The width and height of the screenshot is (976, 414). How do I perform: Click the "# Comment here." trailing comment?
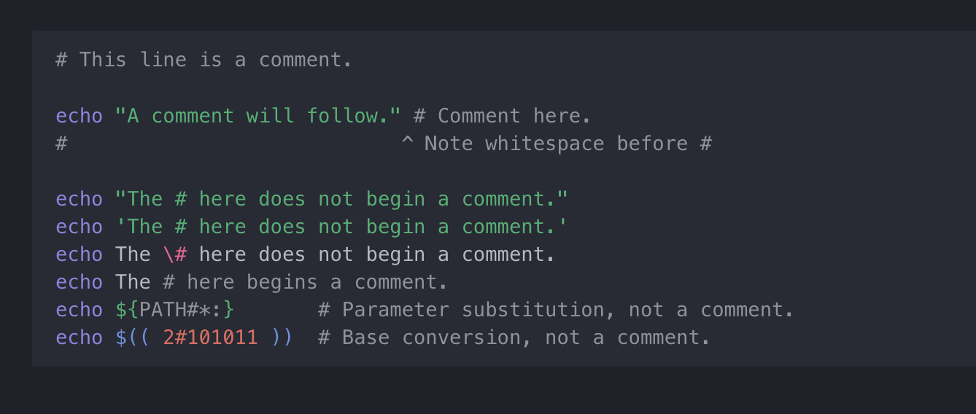click(502, 116)
